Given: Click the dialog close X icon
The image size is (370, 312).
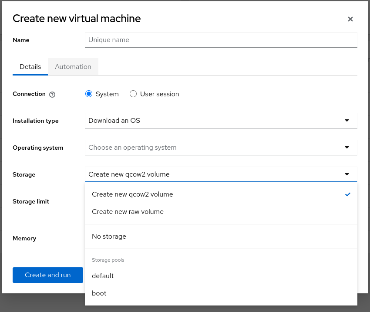Looking at the screenshot, I should pyautogui.click(x=350, y=19).
